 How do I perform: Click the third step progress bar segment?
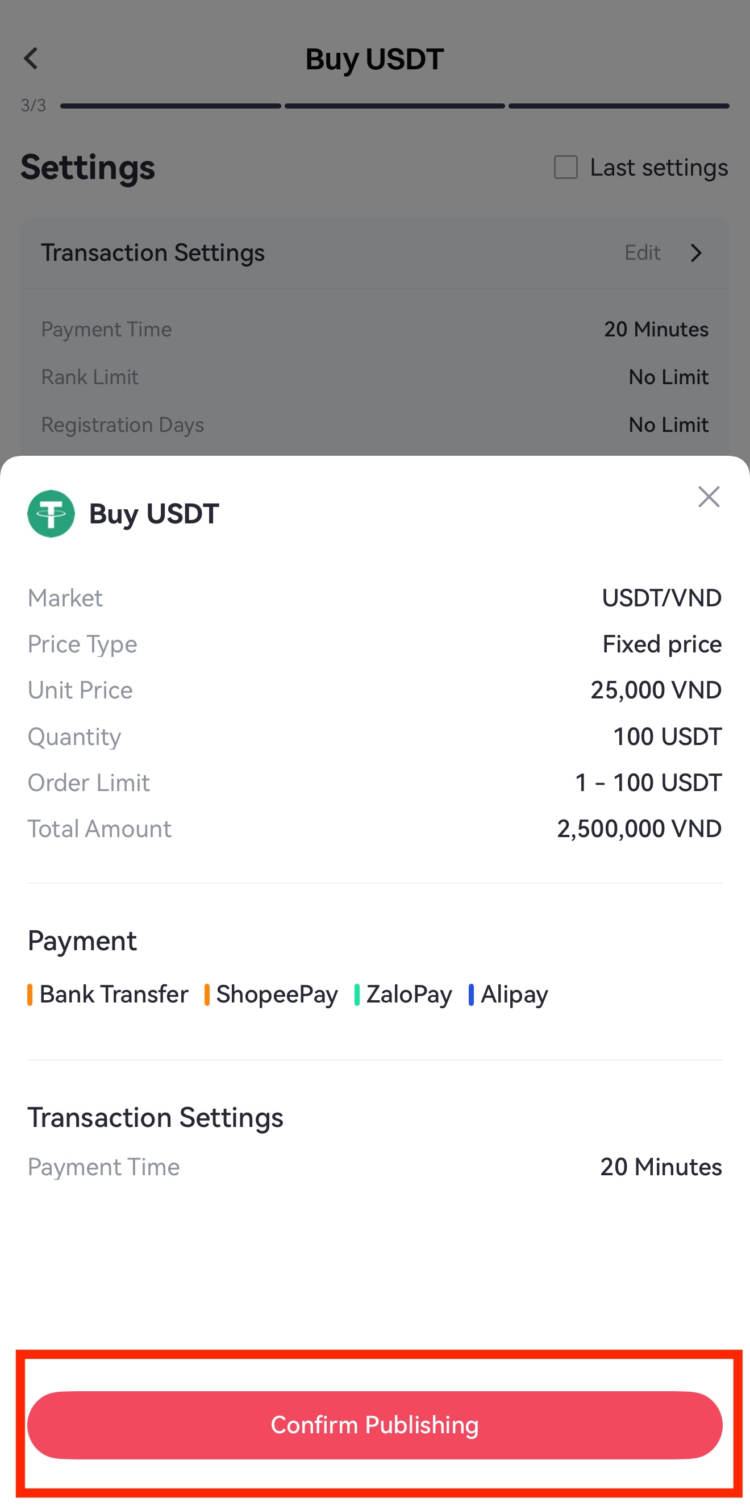[x=619, y=106]
